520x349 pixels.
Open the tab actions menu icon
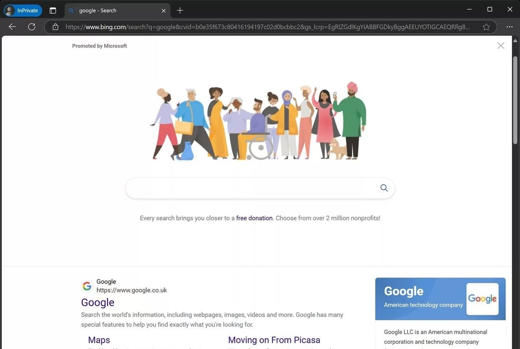pos(53,10)
